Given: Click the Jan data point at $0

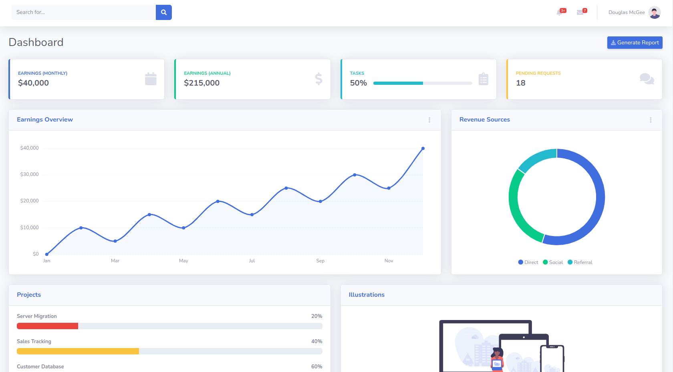Looking at the screenshot, I should tap(47, 254).
